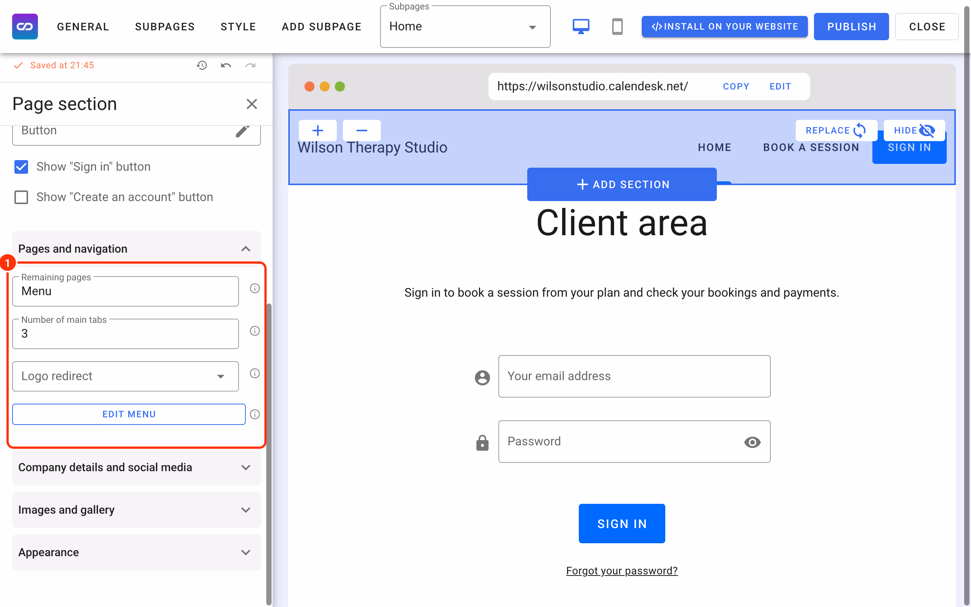Click info icon beside Edit Menu
The width and height of the screenshot is (971, 607).
[x=255, y=414]
